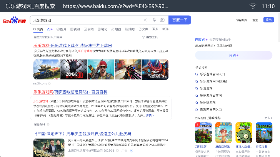Clear the search box with X icon
Image resolution: width=280 pixels, height=157 pixels.
[145, 20]
